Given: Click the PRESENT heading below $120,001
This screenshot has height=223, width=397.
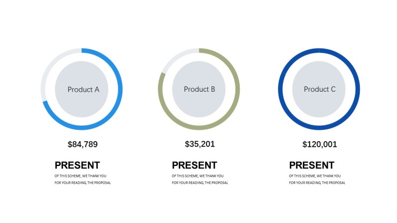Looking at the screenshot, I should point(312,166).
